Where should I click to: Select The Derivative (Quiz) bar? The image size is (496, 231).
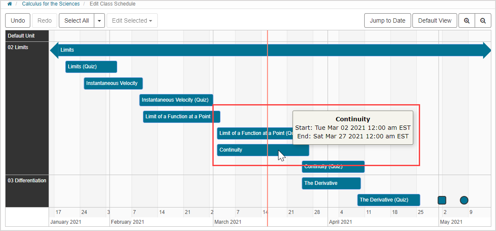point(388,200)
